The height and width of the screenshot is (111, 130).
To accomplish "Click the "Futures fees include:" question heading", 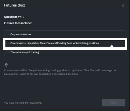I will coord(18,23).
